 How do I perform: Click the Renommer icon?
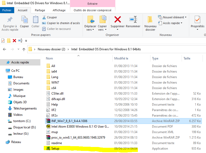133,20
